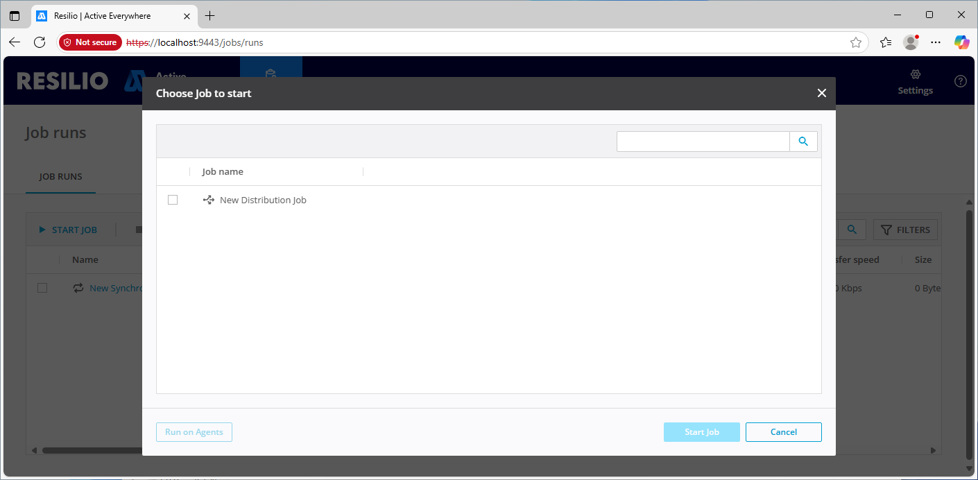
Task: Toggle the New Synchronization job row checkbox
Action: point(42,288)
